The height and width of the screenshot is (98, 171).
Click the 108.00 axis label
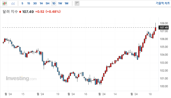point(164,23)
